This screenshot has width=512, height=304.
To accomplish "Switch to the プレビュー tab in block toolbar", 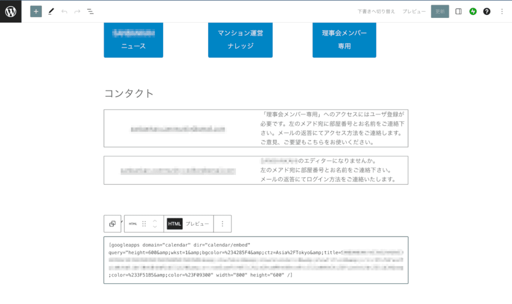I will click(x=197, y=223).
